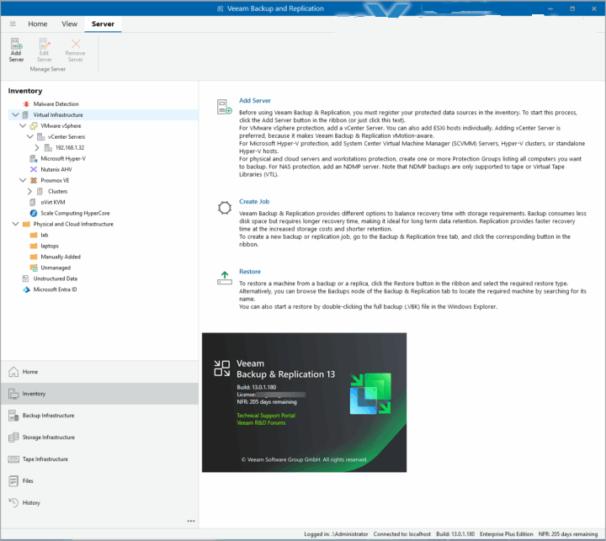This screenshot has width=606, height=541.
Task: Click the large Add Server icon in content pane
Action: click(x=224, y=107)
